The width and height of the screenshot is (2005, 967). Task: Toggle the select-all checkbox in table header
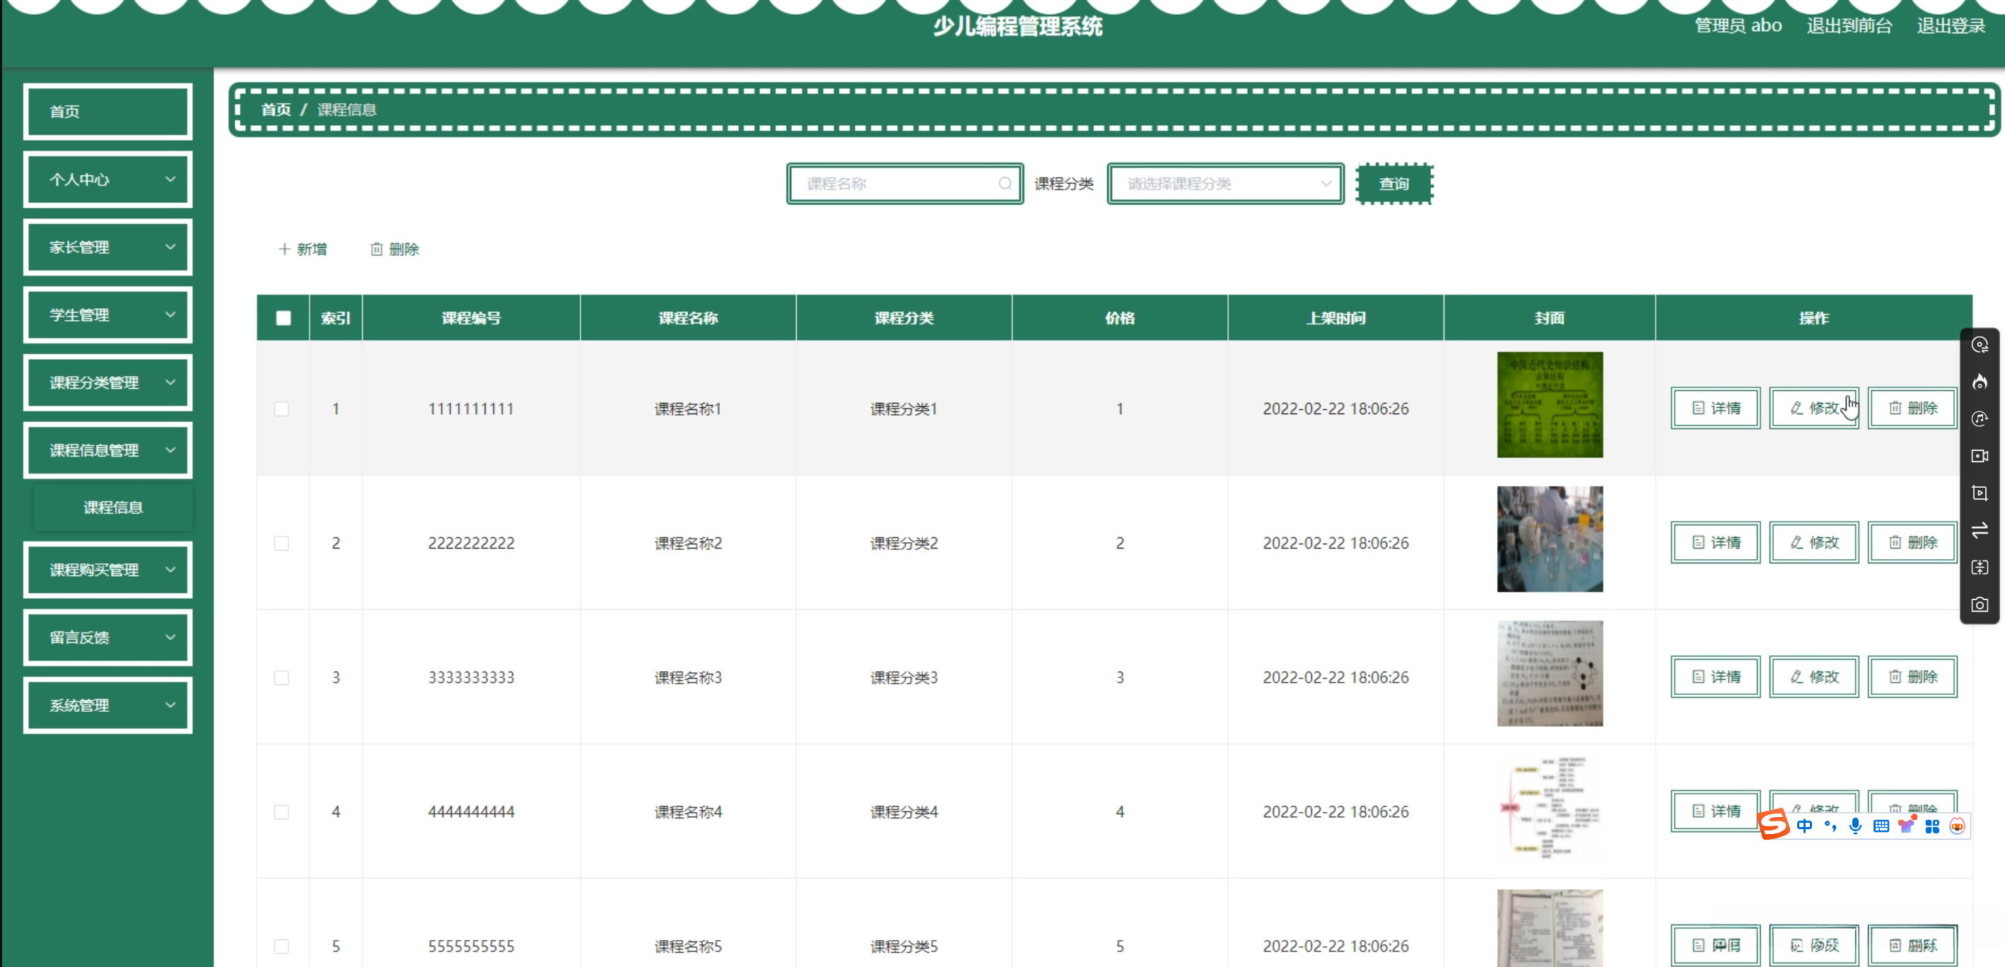283,317
